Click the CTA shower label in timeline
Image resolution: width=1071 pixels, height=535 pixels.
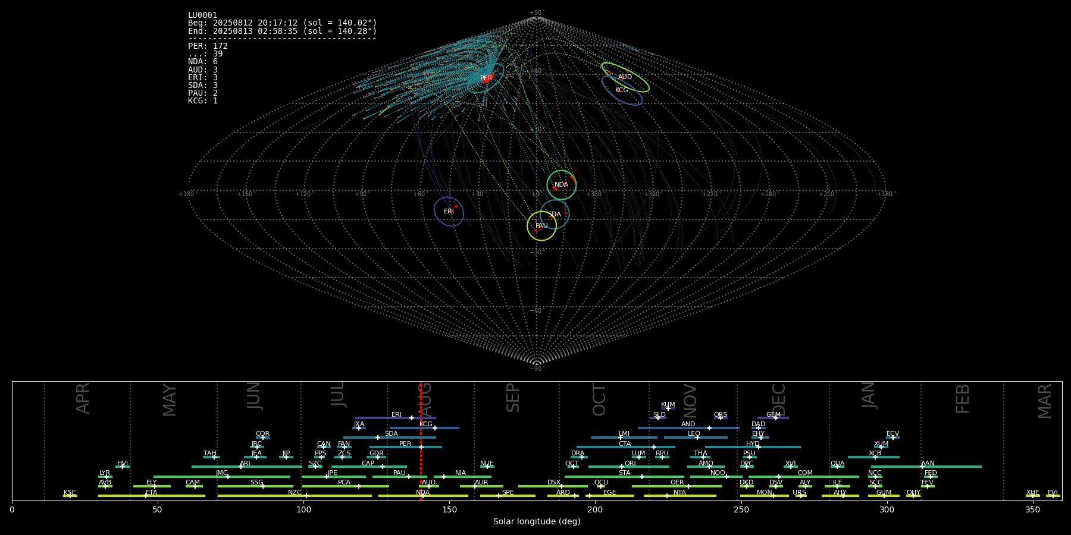(x=625, y=444)
